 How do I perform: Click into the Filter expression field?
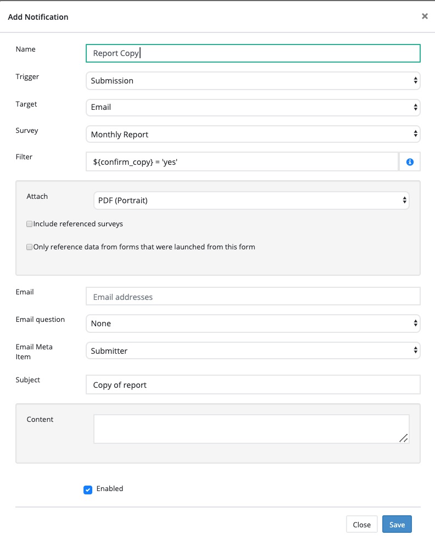242,162
